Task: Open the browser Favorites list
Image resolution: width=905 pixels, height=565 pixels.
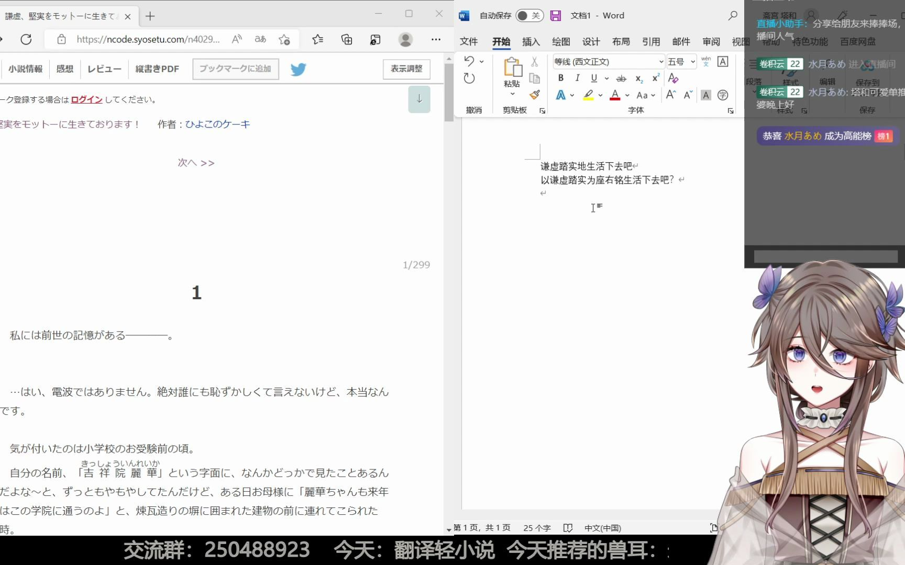Action: pyautogui.click(x=317, y=39)
